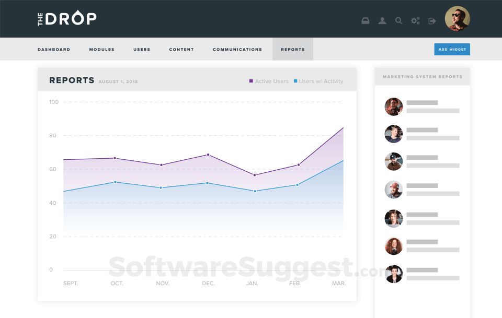This screenshot has height=318, width=502.
Task: Open the Communications tab
Action: (x=237, y=50)
